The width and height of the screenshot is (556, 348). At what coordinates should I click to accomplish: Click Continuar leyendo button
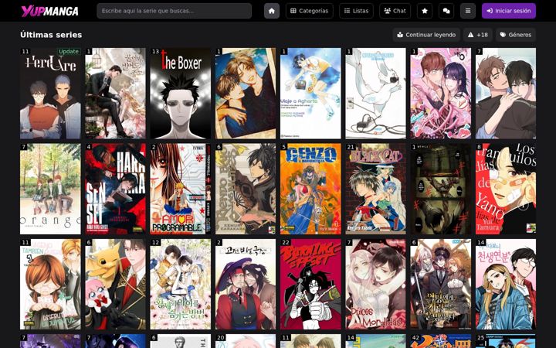(x=426, y=35)
